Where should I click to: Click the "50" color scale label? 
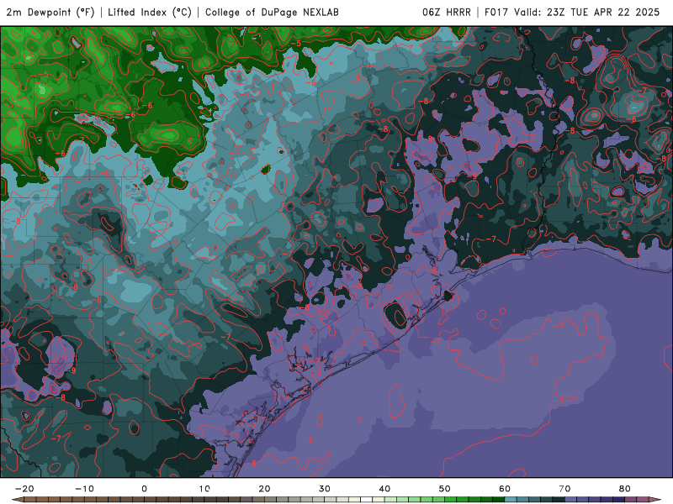445,489
